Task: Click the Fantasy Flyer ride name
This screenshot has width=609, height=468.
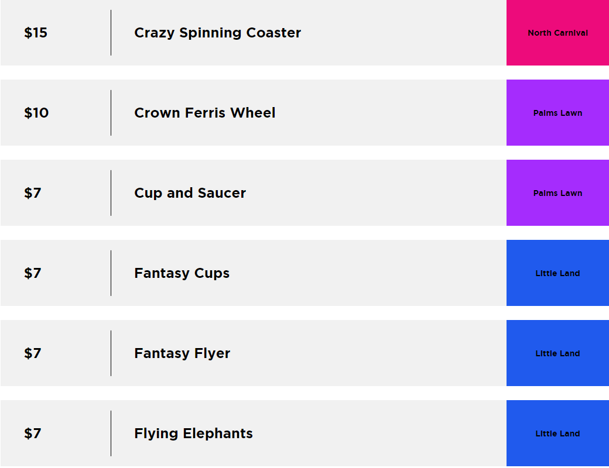Action: point(182,353)
